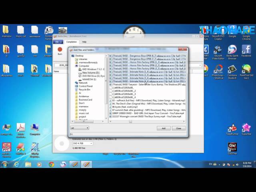Open the File dropdown menu in BurnAware
The image size is (256, 192).
(58, 42)
